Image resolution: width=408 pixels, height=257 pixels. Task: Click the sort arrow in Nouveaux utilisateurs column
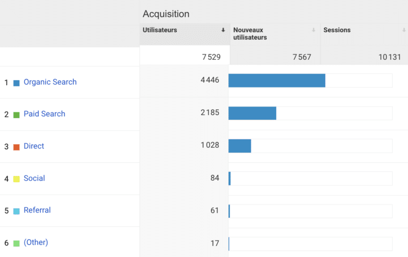coord(313,30)
